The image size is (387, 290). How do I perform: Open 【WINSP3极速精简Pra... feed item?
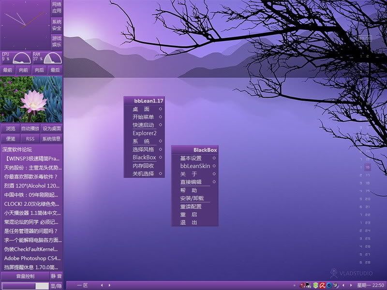tap(32, 159)
